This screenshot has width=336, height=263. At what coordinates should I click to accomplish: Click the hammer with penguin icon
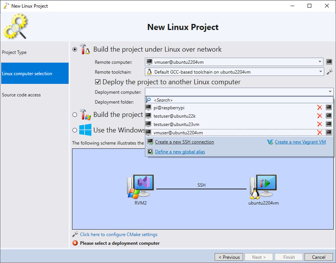click(85, 49)
